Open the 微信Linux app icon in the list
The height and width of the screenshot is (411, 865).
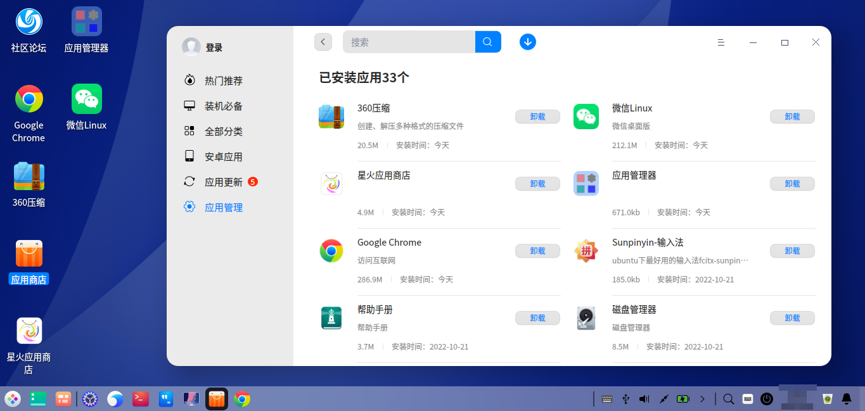click(586, 117)
